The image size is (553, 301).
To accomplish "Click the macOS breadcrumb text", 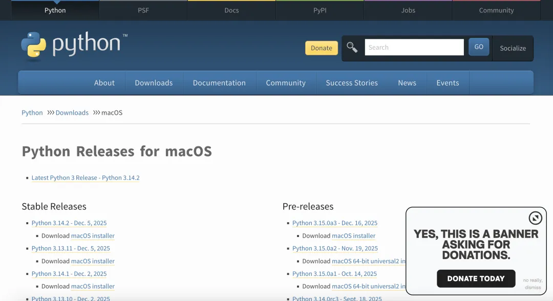I will [112, 113].
